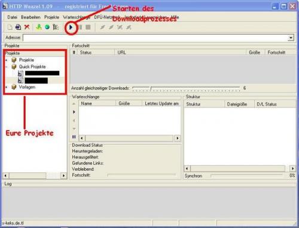
Task: Open the Bearbeiten menu
Action: (30, 17)
